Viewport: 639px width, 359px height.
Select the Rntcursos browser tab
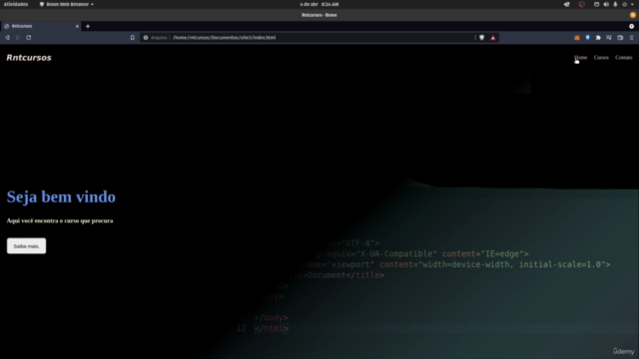click(41, 26)
